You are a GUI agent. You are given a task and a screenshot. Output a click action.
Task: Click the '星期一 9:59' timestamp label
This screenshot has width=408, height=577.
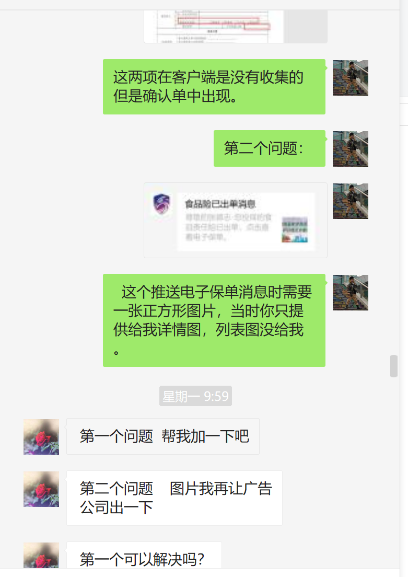pos(196,396)
